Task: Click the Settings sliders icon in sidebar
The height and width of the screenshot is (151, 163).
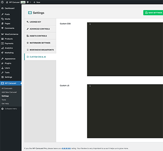Action: 2,77
